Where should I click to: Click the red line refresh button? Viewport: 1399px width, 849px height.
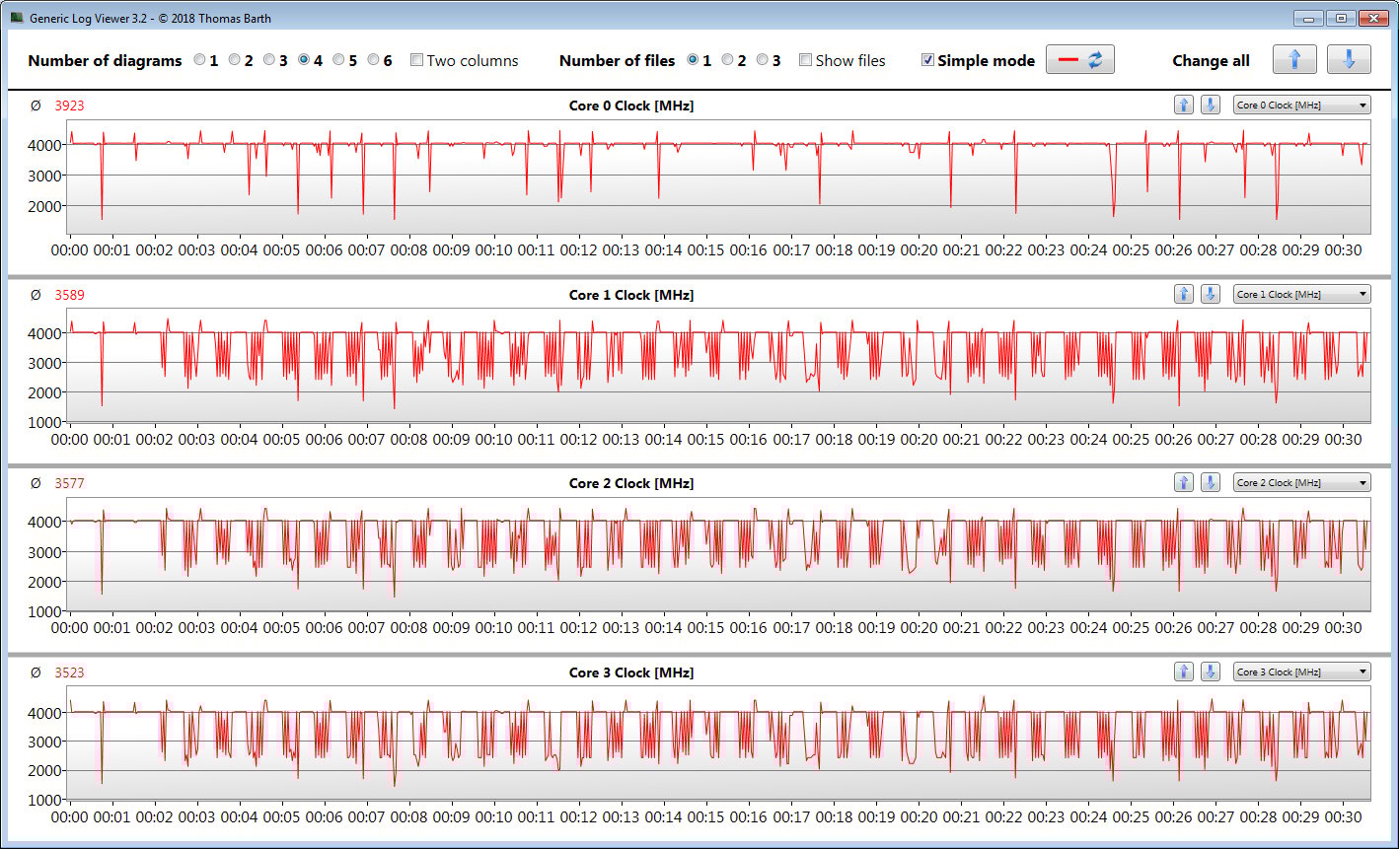pyautogui.click(x=1080, y=59)
